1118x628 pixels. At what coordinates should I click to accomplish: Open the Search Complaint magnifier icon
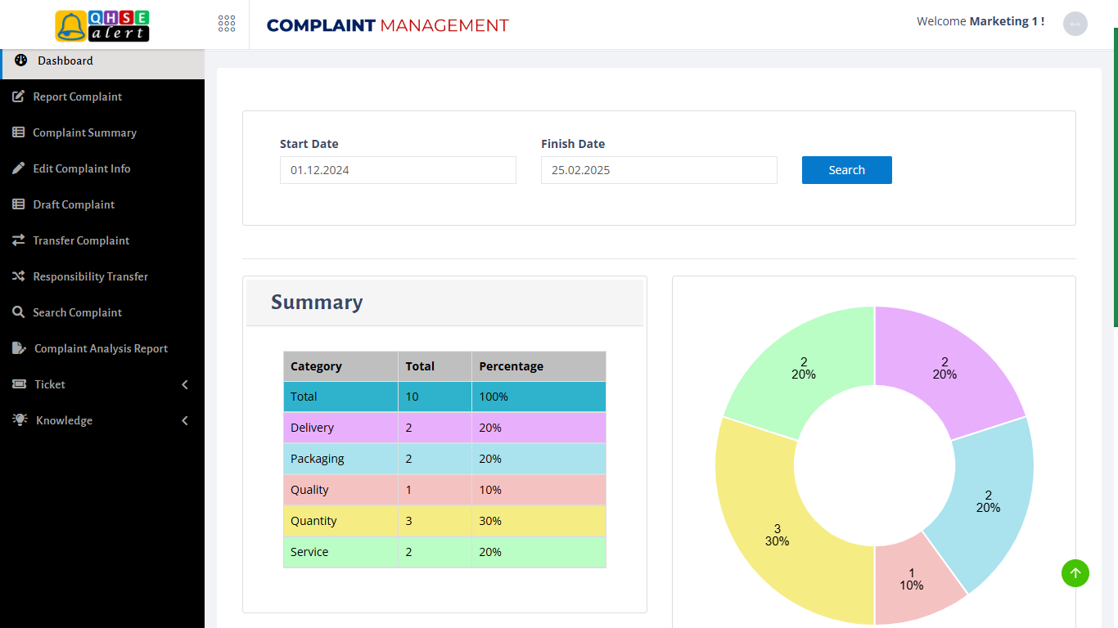coord(18,312)
